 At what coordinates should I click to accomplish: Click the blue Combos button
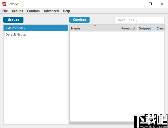point(79,20)
